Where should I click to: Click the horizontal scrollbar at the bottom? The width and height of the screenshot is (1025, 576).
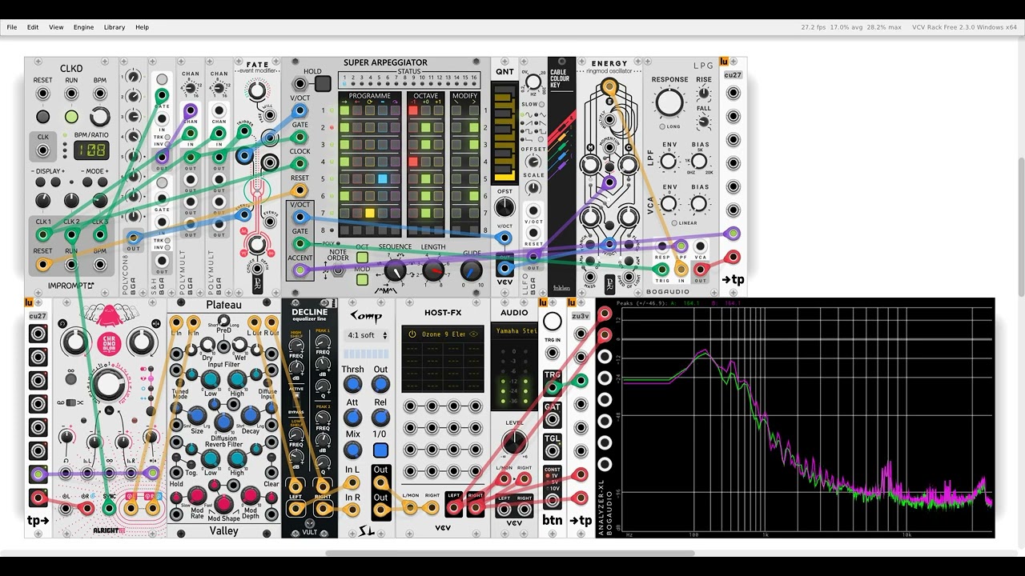click(x=510, y=553)
